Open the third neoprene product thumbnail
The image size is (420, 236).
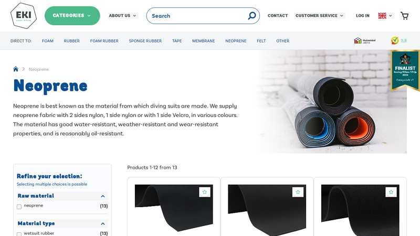360,210
